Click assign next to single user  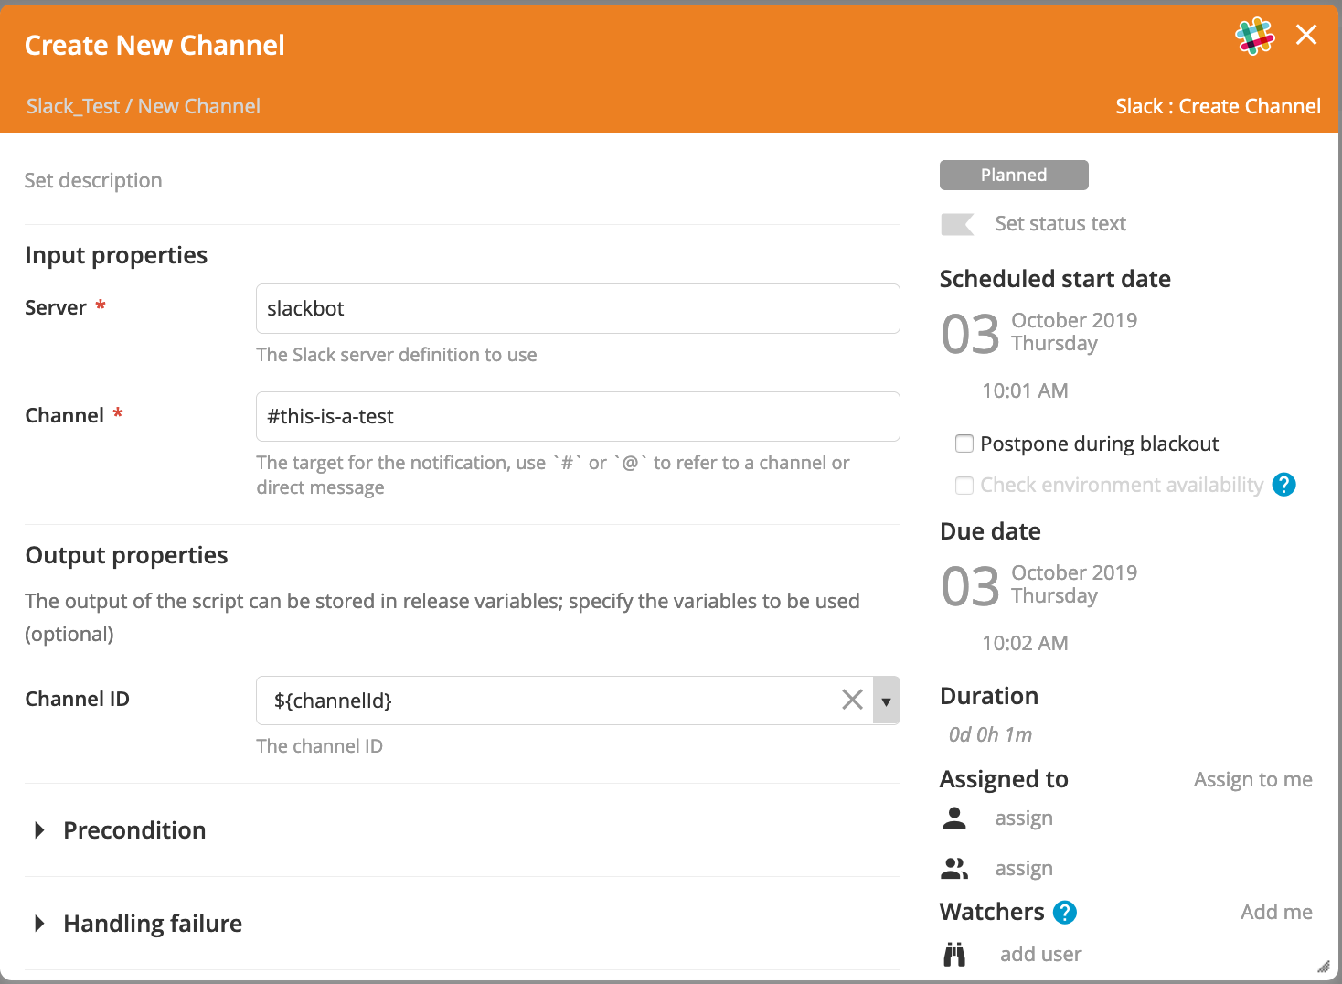(1024, 818)
